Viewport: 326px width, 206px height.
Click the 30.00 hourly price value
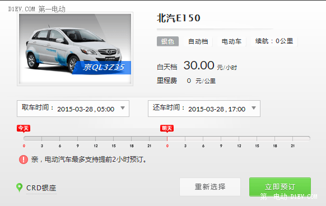click(x=199, y=65)
